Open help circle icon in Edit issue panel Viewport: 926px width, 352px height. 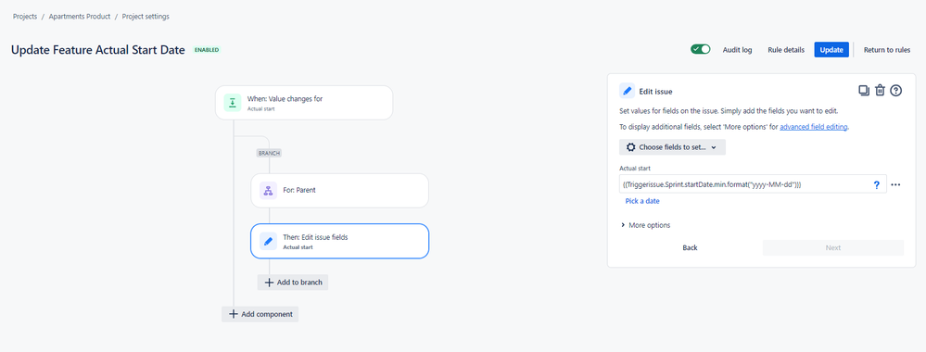(x=896, y=91)
